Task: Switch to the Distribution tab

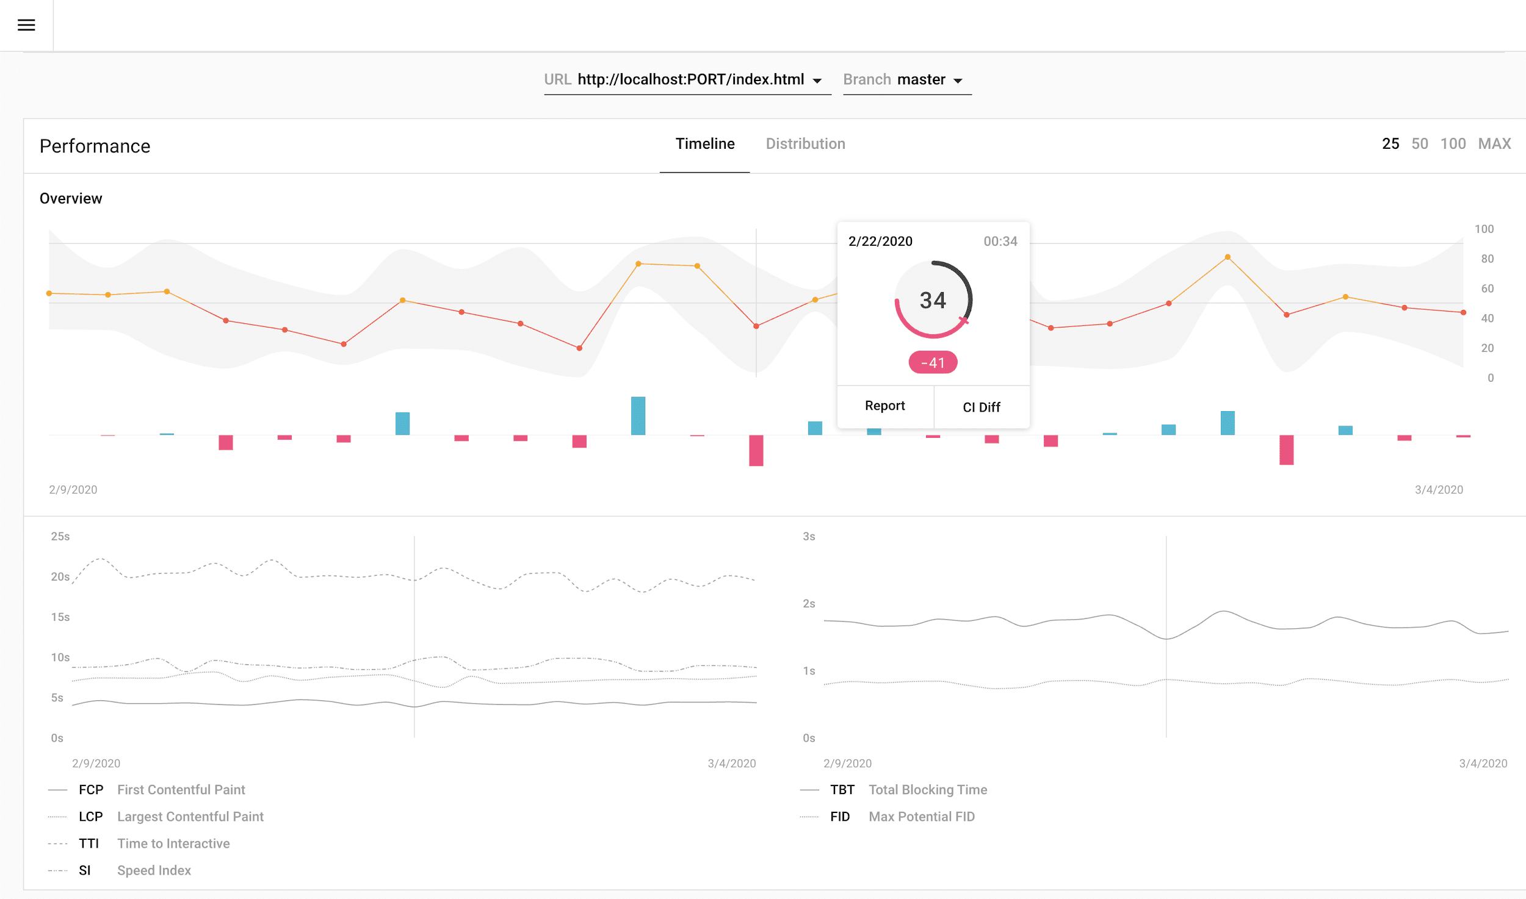Action: pyautogui.click(x=805, y=143)
